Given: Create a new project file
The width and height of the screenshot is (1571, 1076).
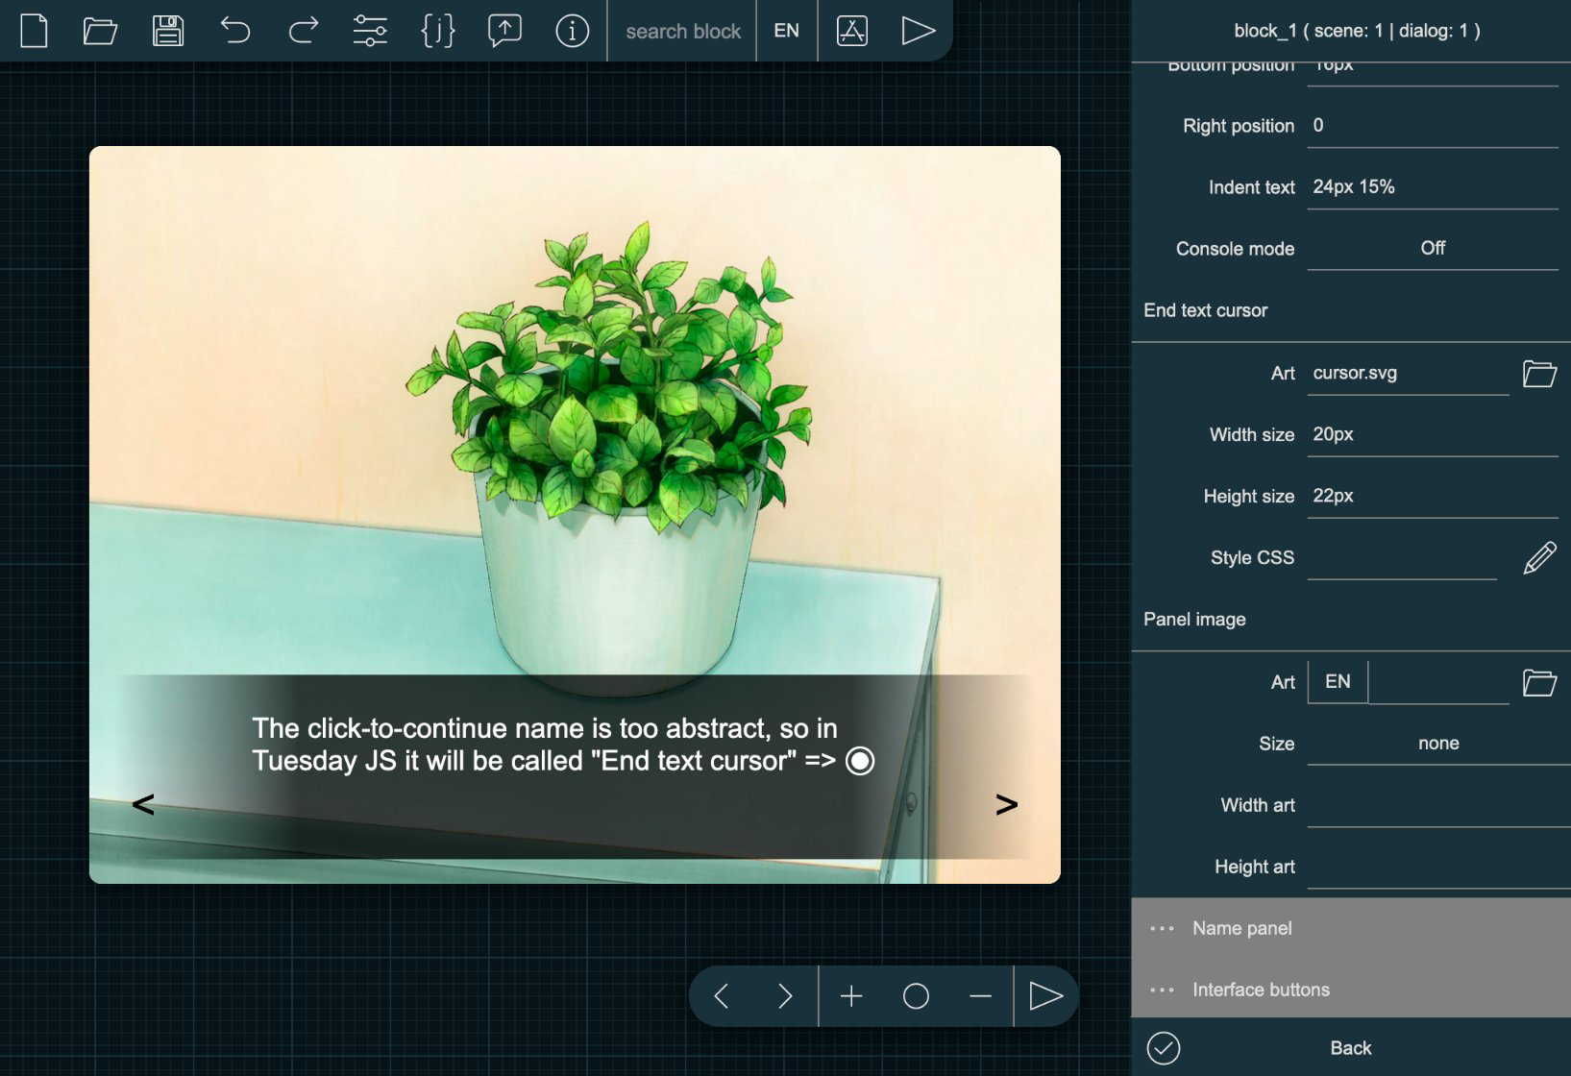Looking at the screenshot, I should coord(36,31).
